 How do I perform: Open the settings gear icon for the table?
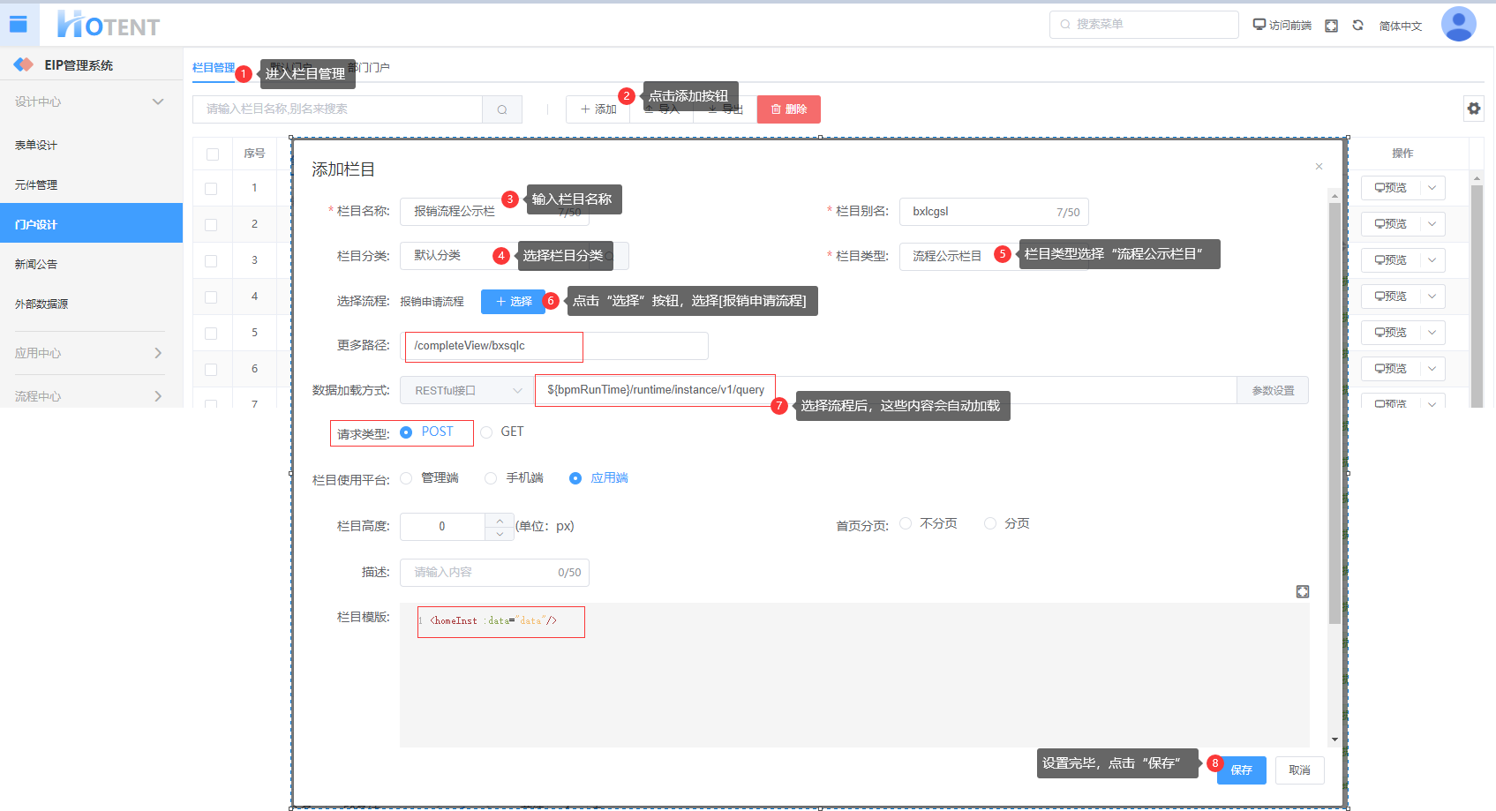1473,109
